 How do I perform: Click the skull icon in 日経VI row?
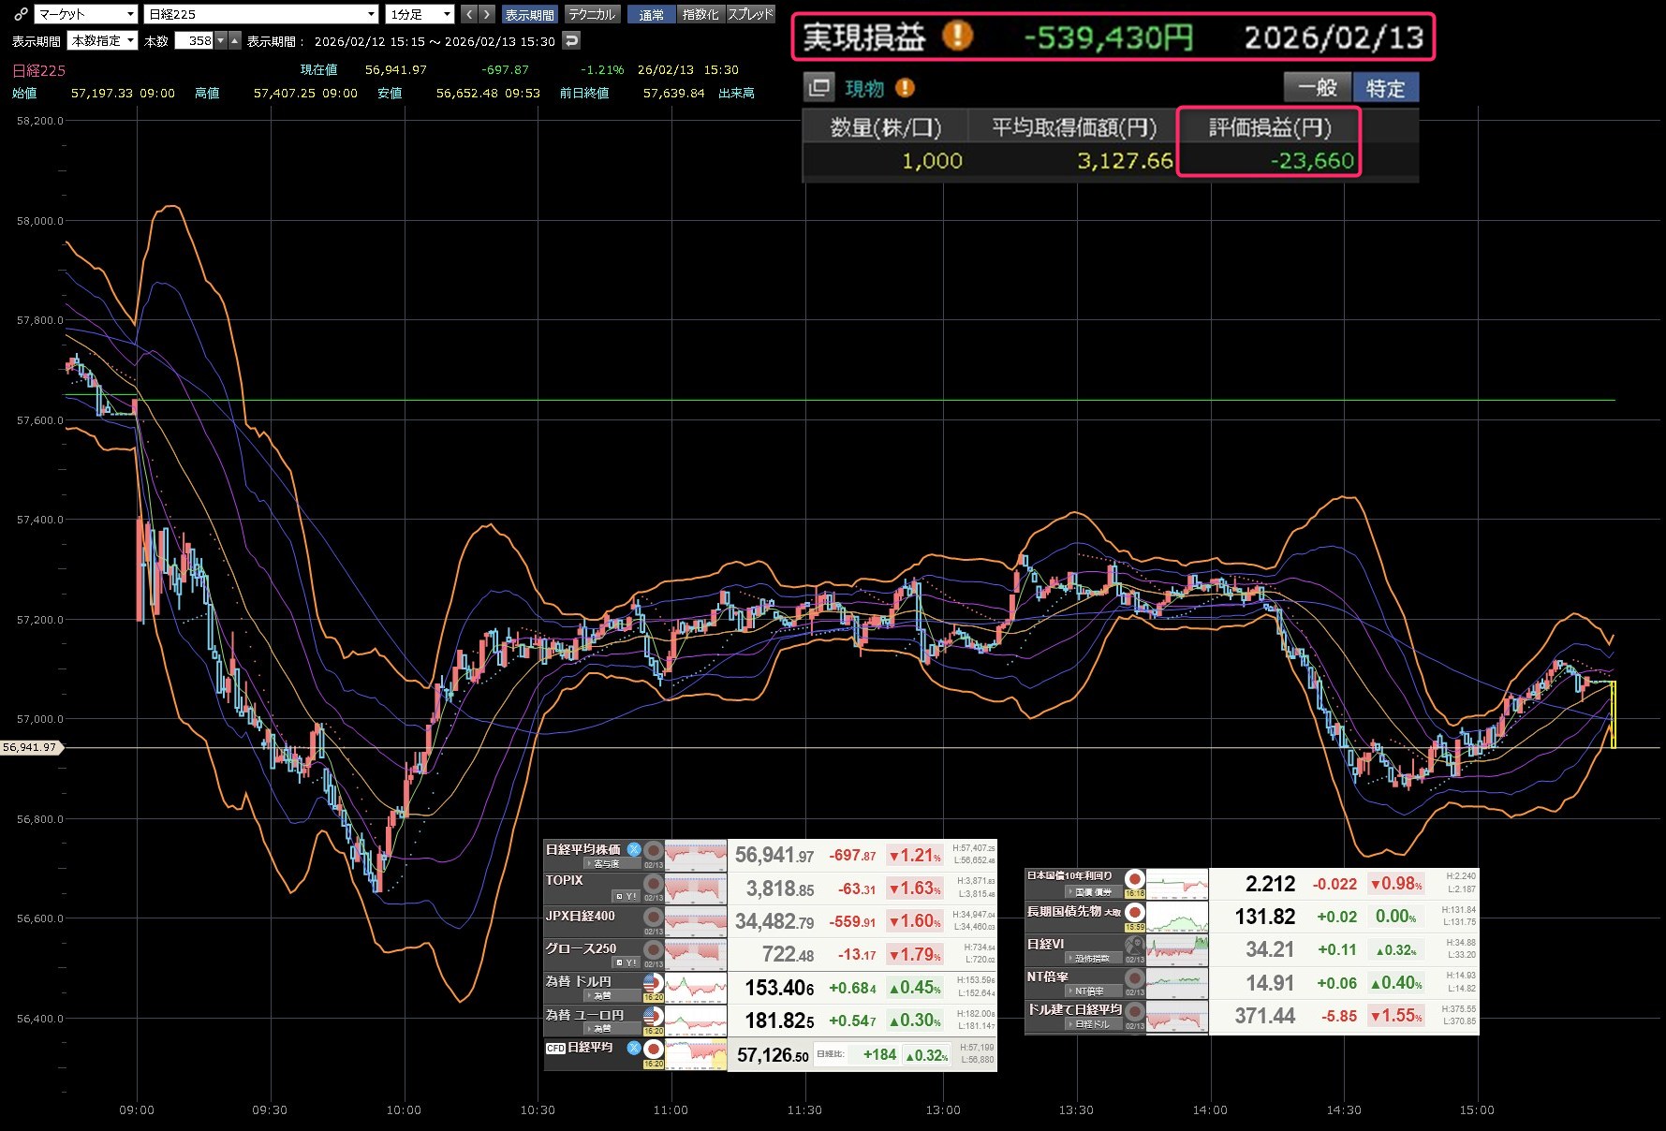tap(1134, 946)
